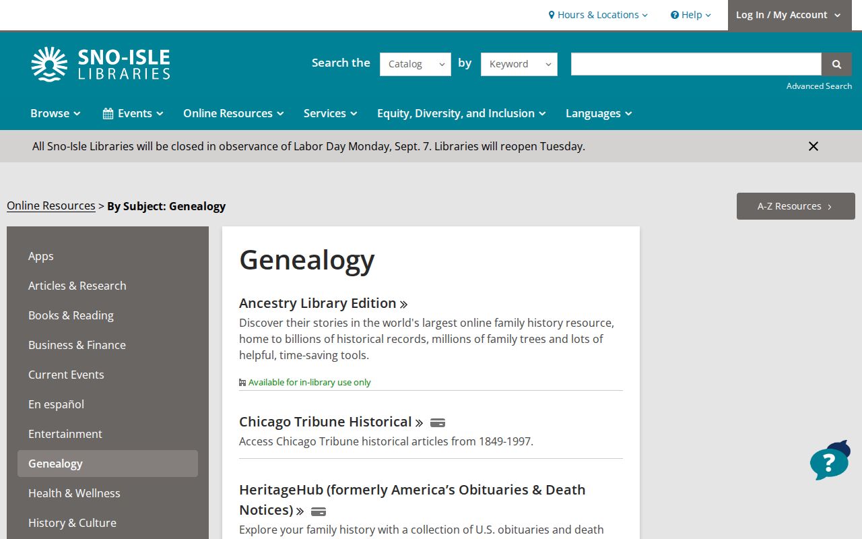Click the question mark Help icon
Viewport: 862px width, 539px height.
pos(675,15)
